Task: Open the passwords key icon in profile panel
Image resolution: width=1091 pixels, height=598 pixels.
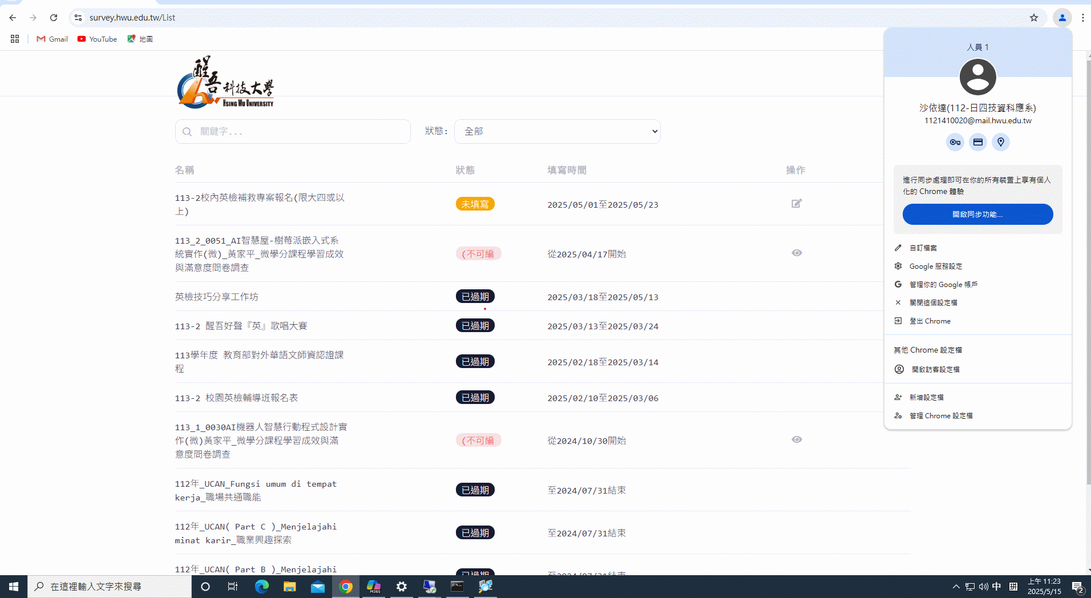Action: 955,142
